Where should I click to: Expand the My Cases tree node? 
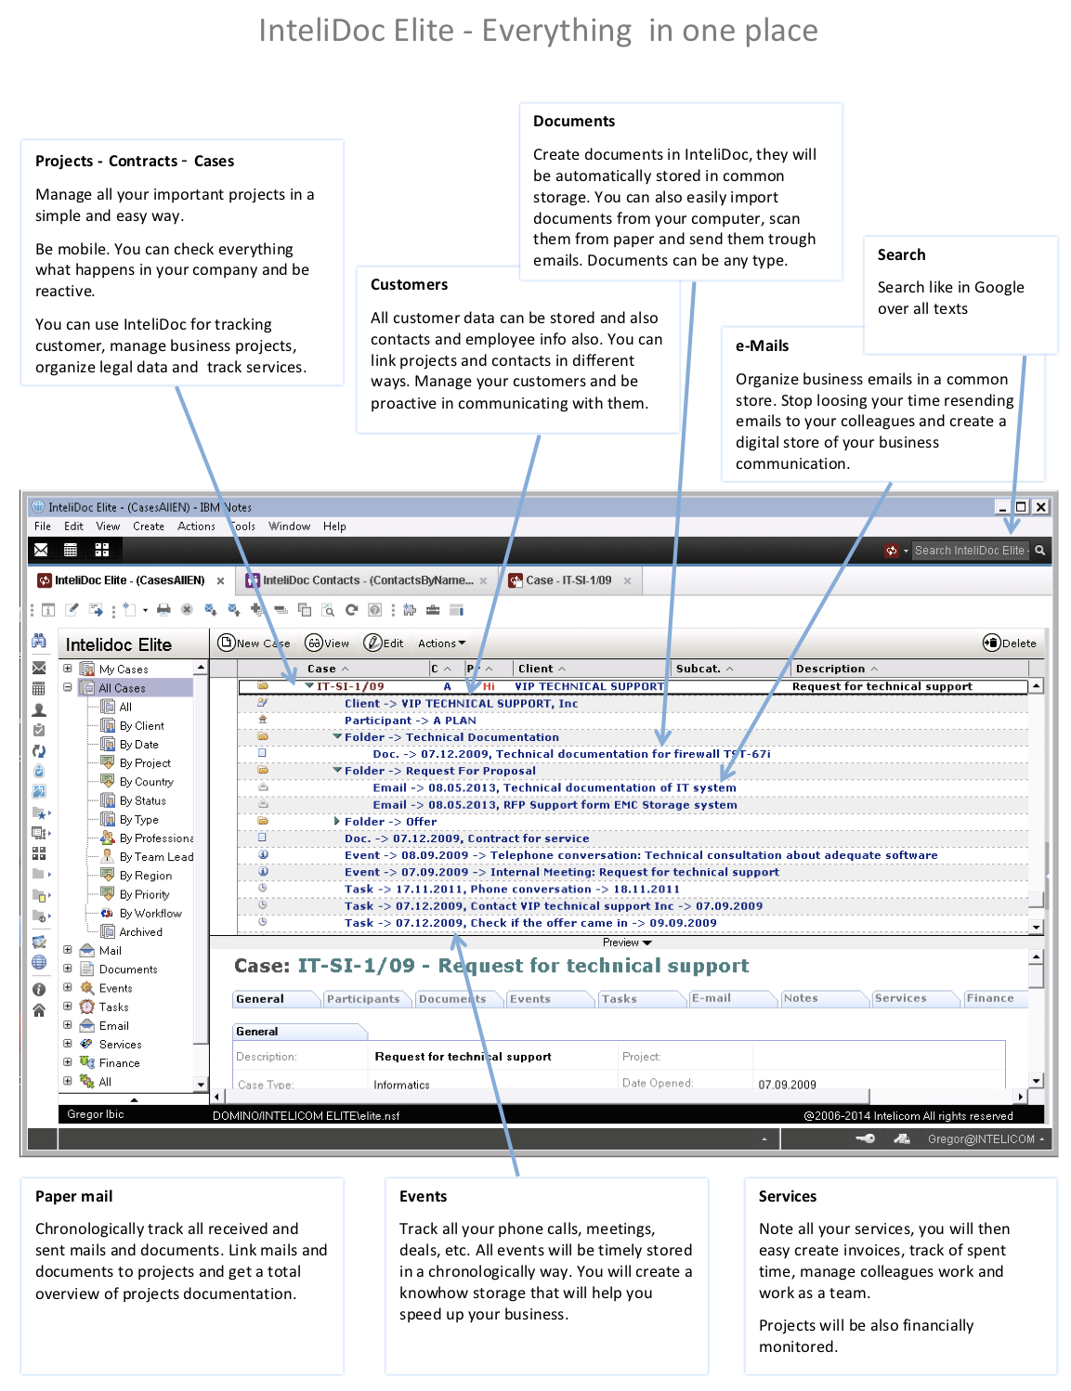(68, 669)
